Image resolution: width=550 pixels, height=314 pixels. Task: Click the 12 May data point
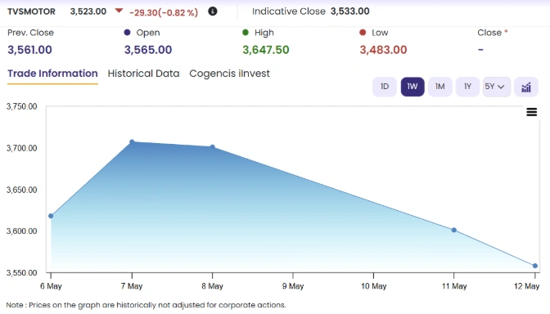click(x=535, y=266)
